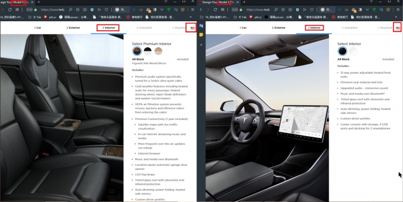The width and height of the screenshot is (403, 202).
Task: Open the ad blocker shield in Model 3 window
Action: pos(297,9)
